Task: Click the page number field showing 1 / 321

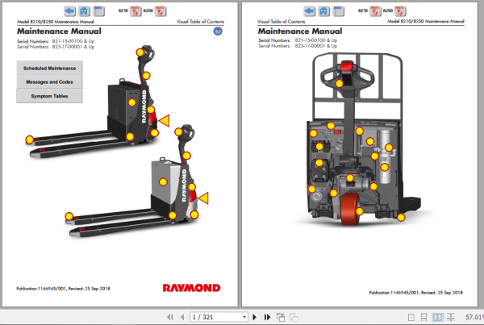Action: click(x=219, y=317)
